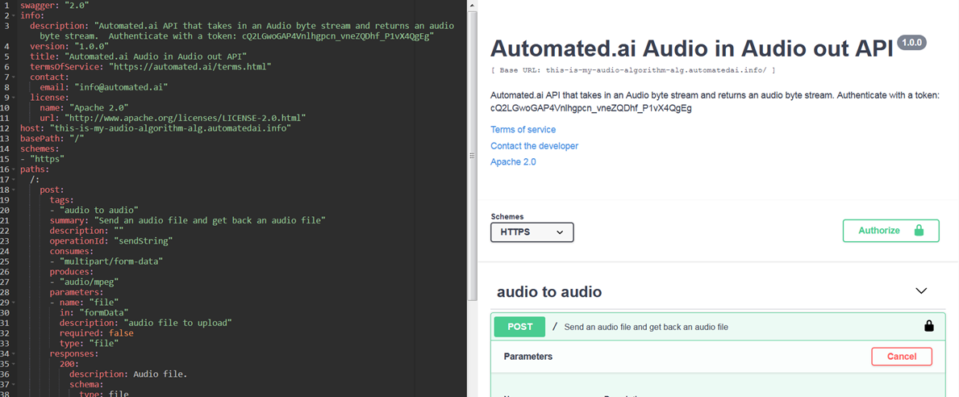Open the Terms of service link
This screenshot has width=959, height=397.
pos(523,130)
